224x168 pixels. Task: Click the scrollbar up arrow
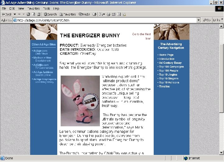coord(221,26)
